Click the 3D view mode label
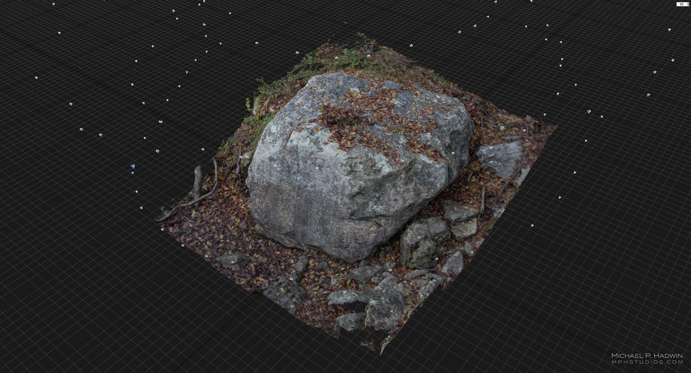The image size is (691, 373). pyautogui.click(x=682, y=4)
